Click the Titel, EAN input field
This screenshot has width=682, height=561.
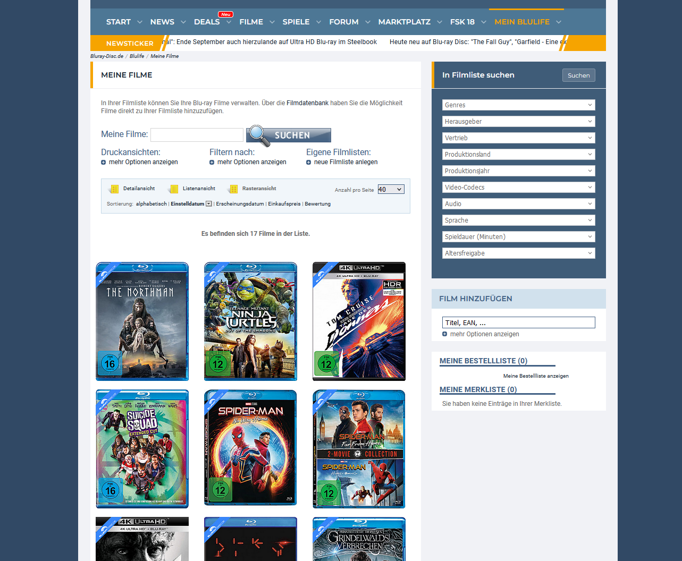coord(518,322)
